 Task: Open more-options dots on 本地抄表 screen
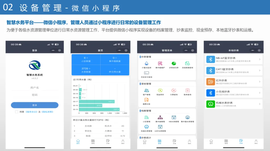click(252, 50)
